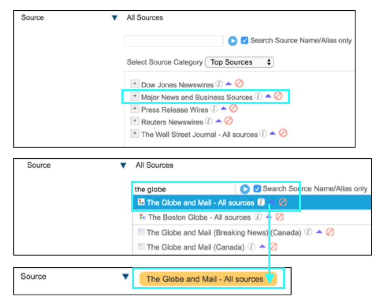Viewport: 391px width, 308px height.
Task: Exclude The Boston Globe red icon
Action: click(280, 217)
